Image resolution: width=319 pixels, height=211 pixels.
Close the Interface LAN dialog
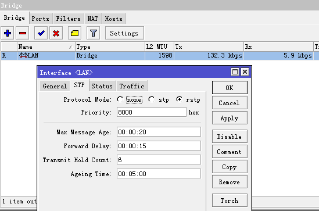(245, 72)
